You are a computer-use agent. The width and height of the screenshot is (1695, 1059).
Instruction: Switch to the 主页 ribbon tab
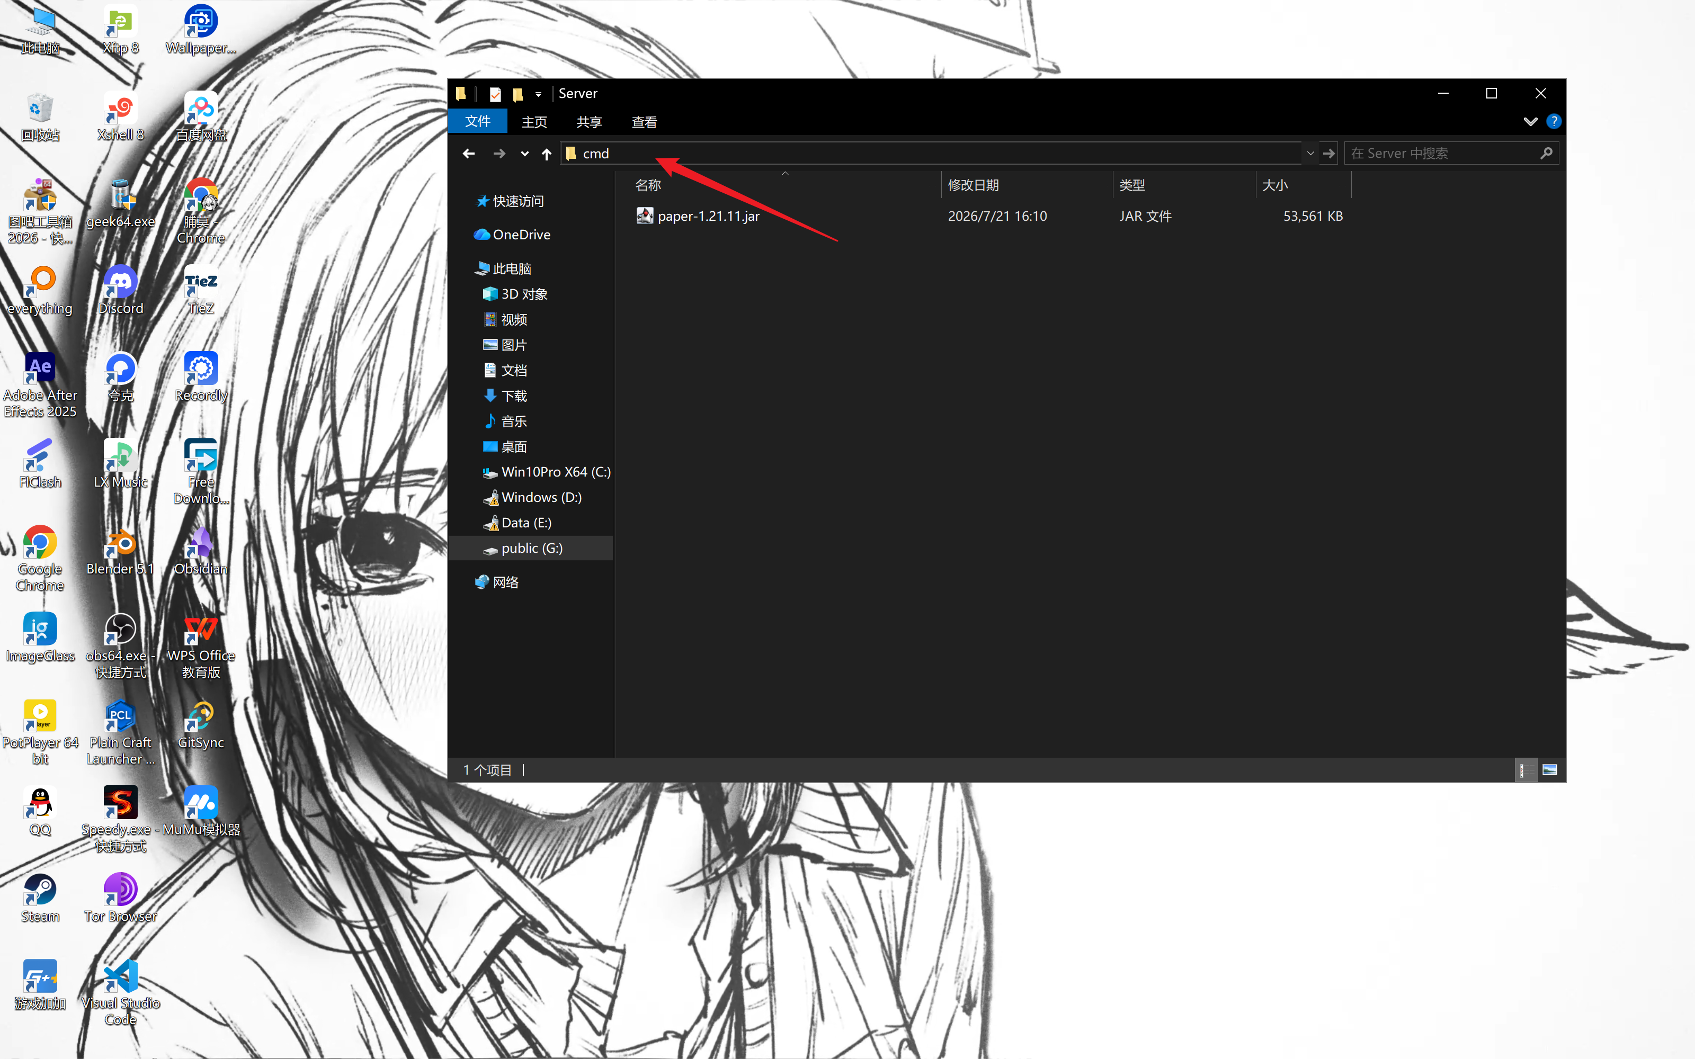point(534,122)
